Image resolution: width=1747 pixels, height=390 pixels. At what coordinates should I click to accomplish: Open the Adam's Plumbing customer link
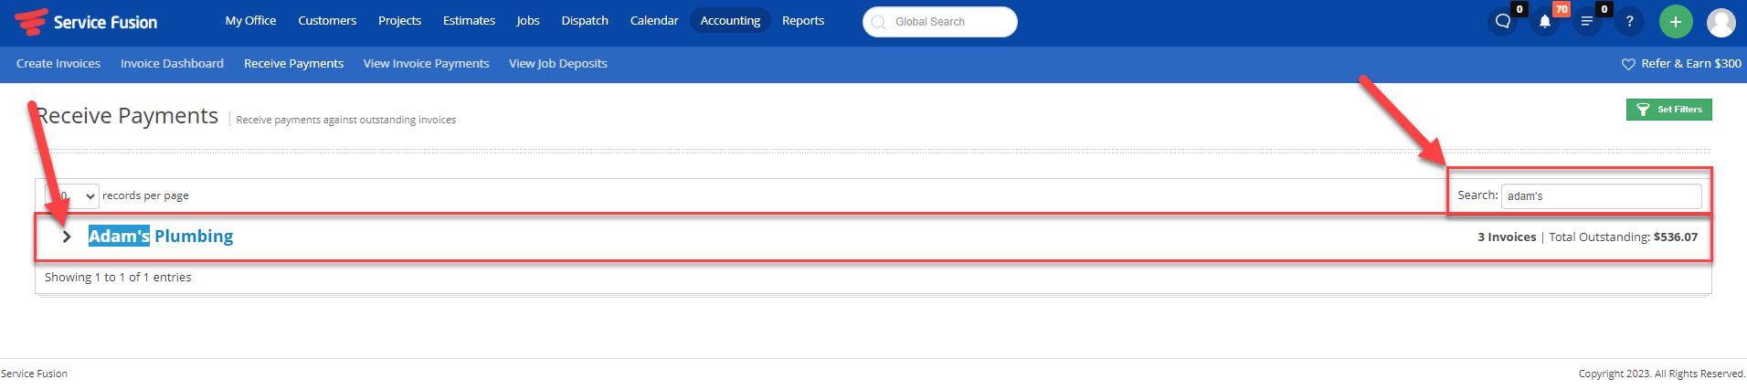(161, 237)
